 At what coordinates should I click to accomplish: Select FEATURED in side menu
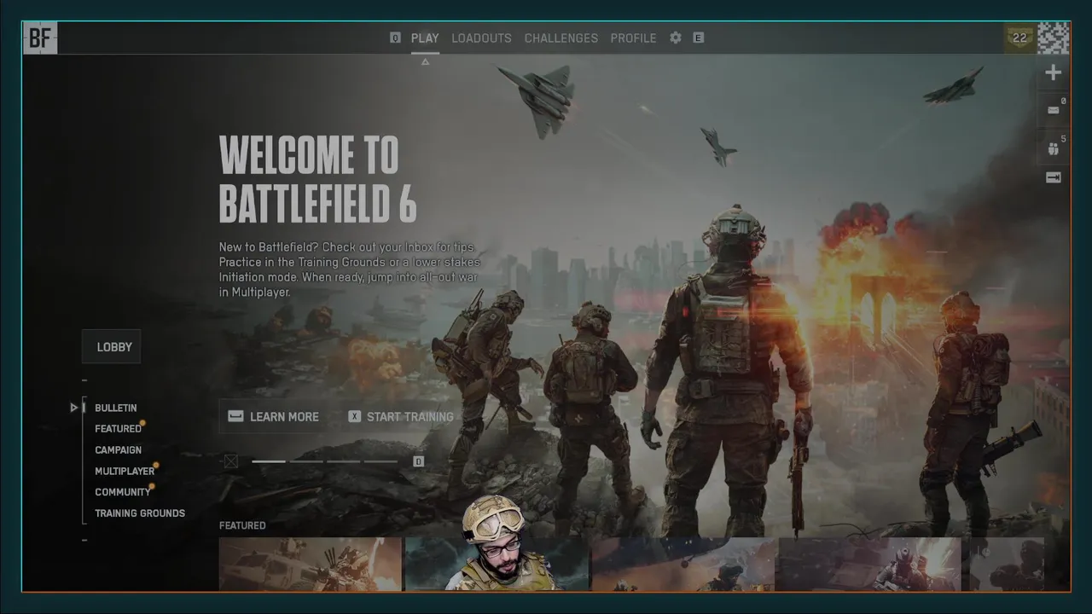[118, 429]
